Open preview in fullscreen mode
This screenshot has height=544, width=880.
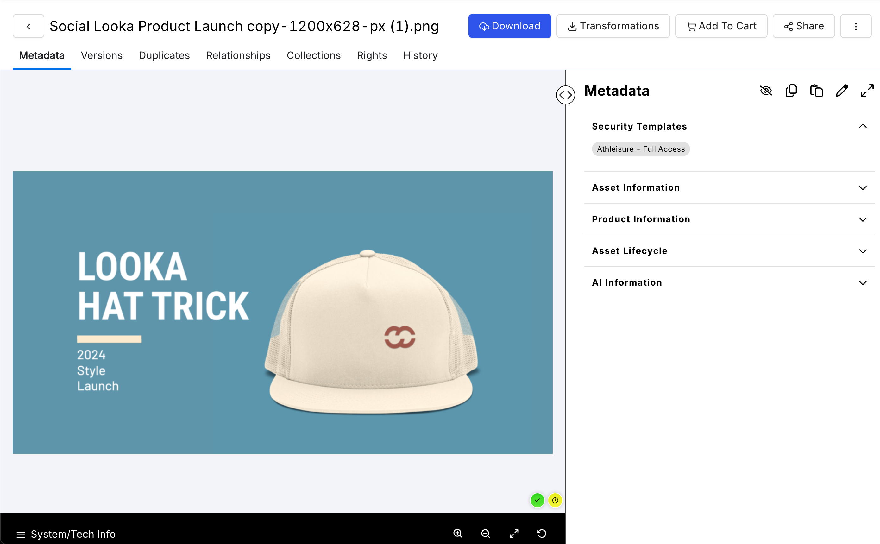coord(514,533)
